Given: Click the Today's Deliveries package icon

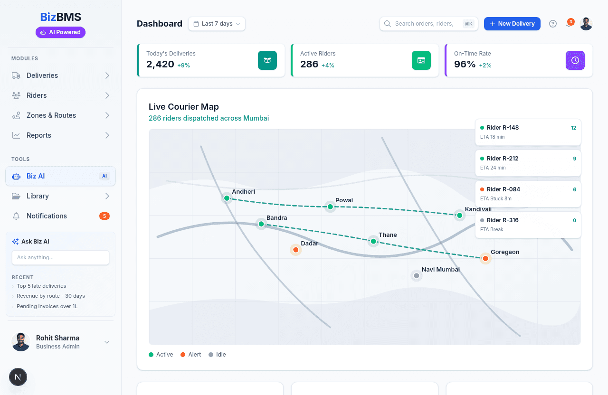Looking at the screenshot, I should coord(267,60).
